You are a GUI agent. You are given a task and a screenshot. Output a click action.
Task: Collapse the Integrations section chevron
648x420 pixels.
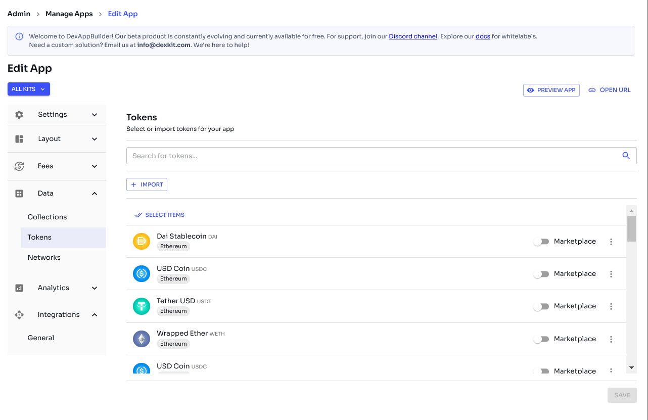click(95, 315)
